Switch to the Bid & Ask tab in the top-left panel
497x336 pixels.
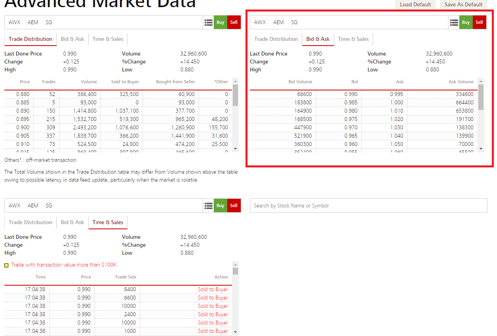[72, 39]
